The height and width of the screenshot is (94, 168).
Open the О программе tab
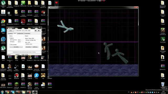coord(27,33)
